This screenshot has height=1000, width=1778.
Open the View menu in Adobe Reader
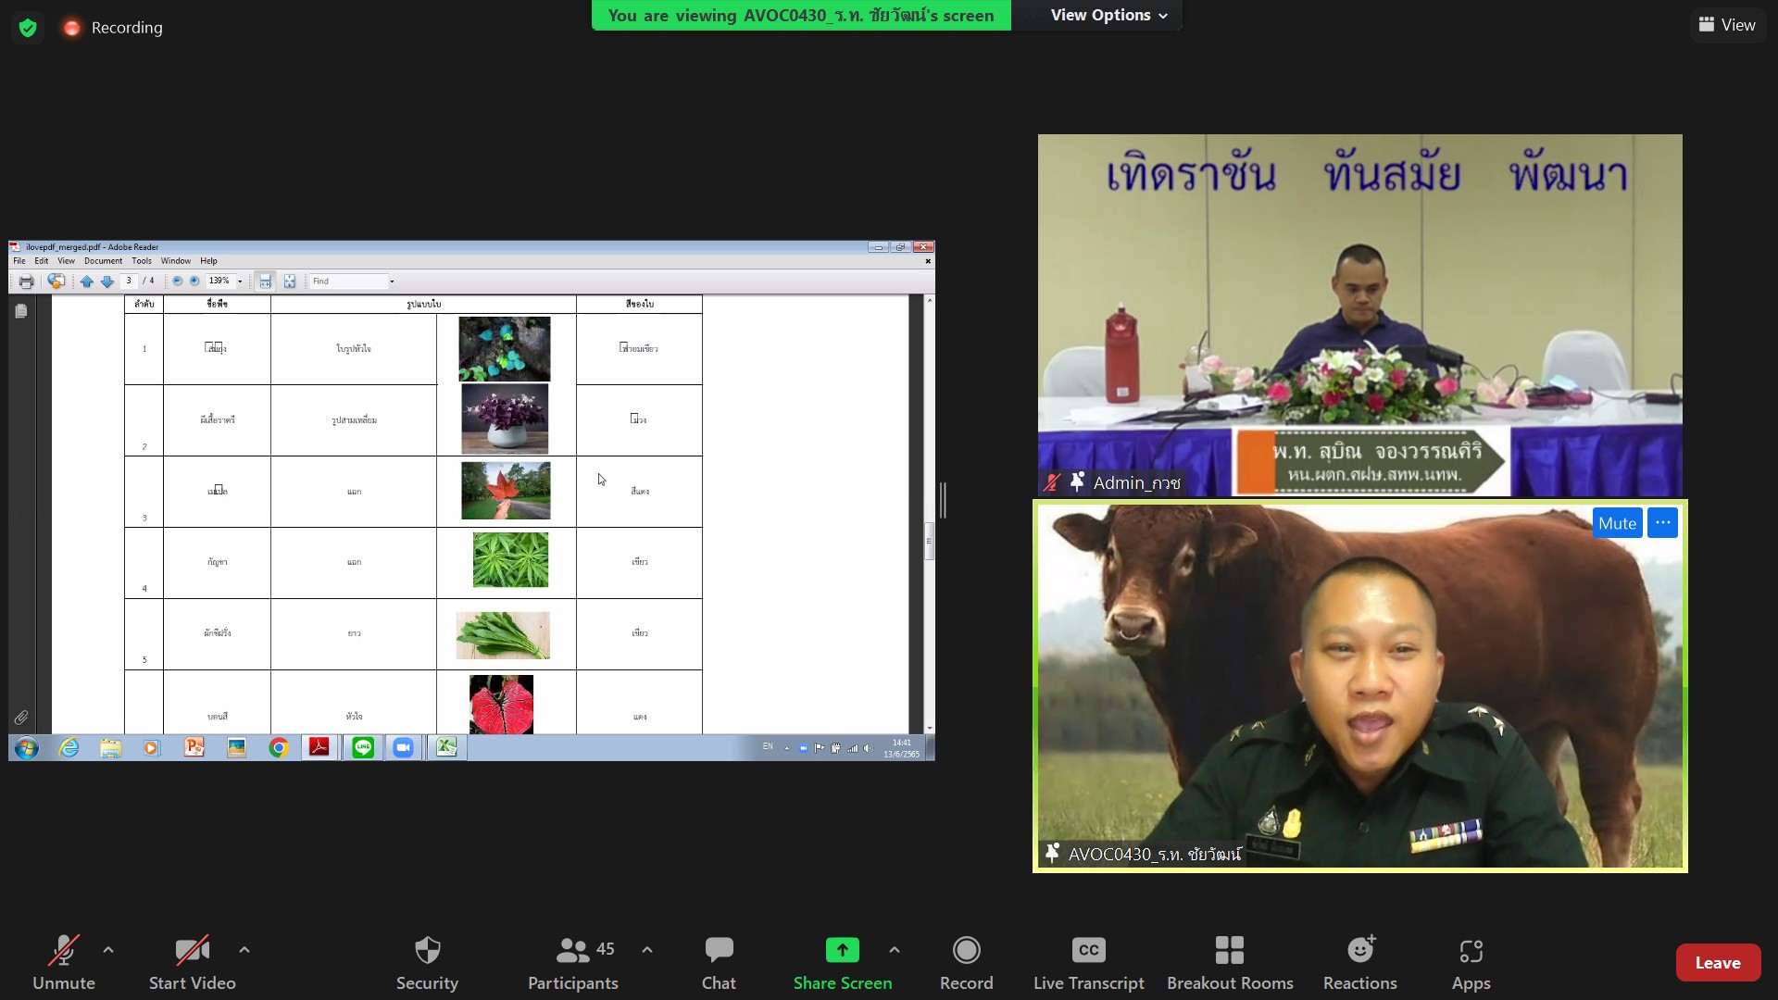(x=66, y=261)
